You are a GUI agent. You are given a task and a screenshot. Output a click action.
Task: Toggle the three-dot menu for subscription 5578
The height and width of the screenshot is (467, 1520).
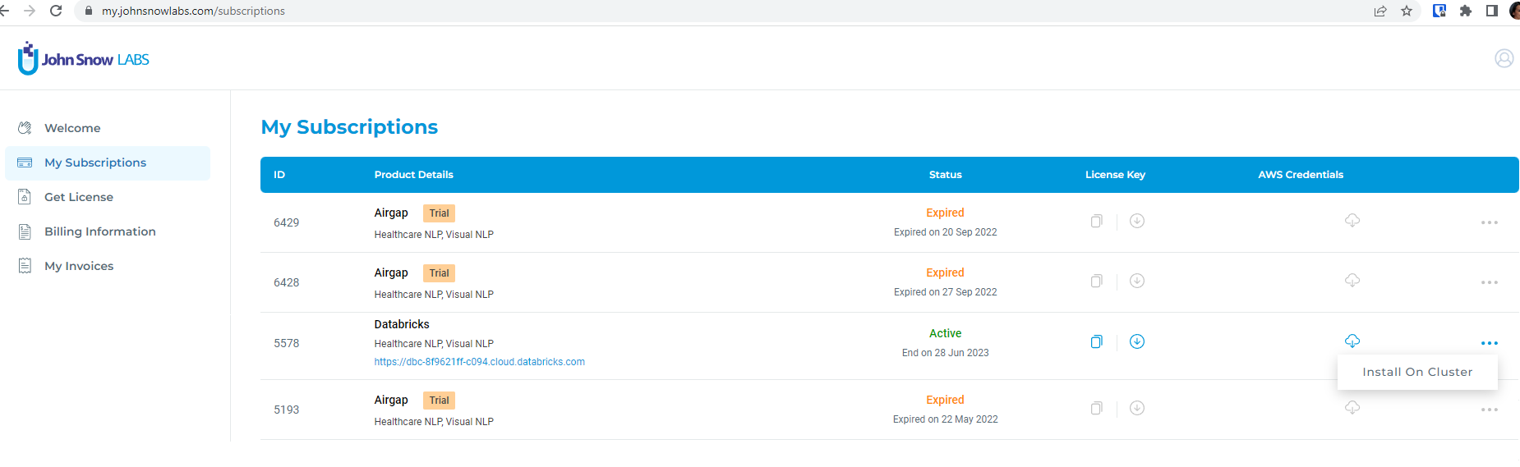click(1490, 343)
